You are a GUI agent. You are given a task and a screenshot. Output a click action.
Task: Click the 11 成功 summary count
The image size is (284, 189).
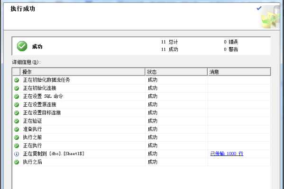point(170,49)
